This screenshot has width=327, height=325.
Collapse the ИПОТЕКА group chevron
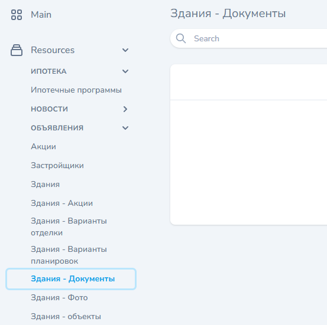(x=125, y=71)
